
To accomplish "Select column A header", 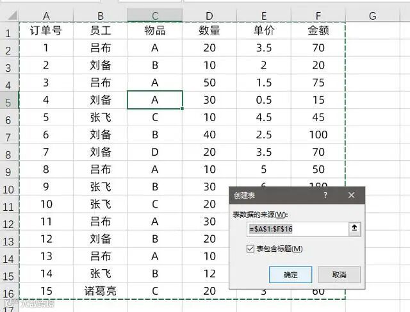I will [x=46, y=15].
